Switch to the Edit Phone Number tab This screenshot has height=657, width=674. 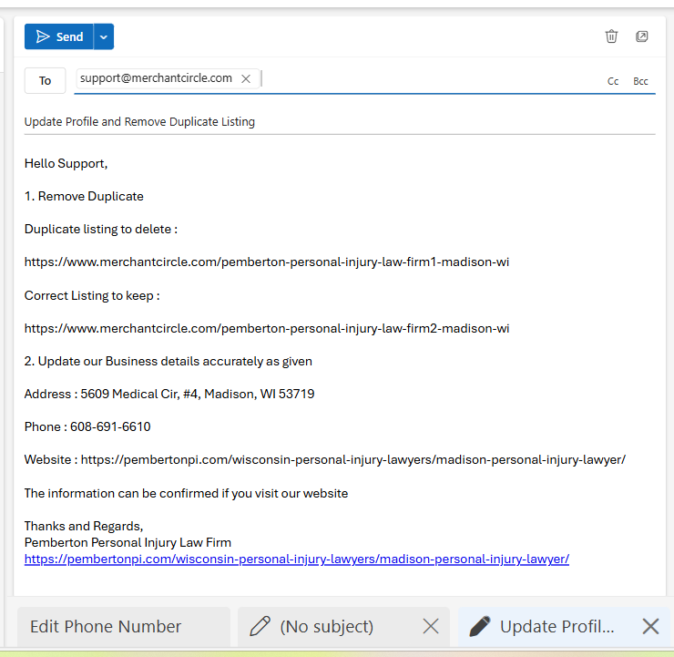click(124, 626)
